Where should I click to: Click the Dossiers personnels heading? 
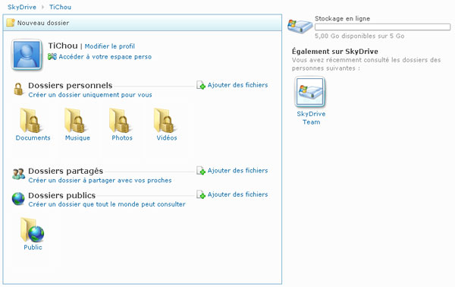[x=71, y=85]
